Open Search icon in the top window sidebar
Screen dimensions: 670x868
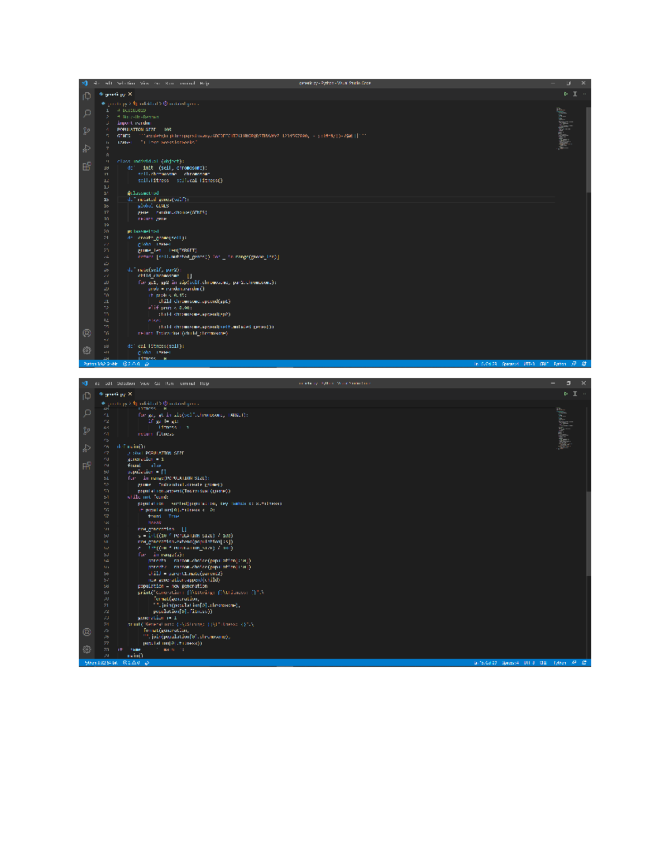87,113
